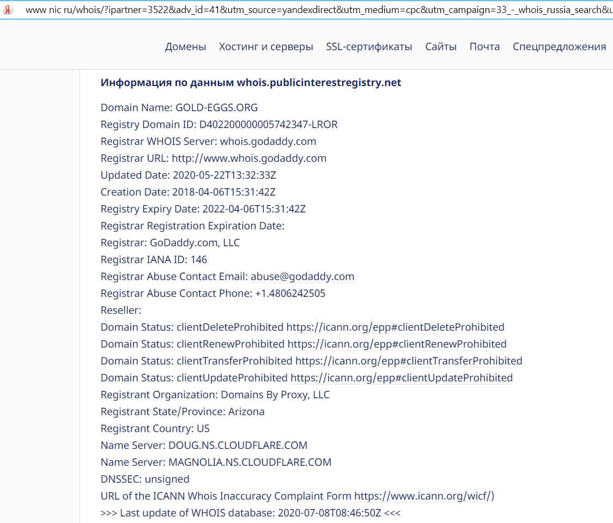Open the icann.org clientRenewProhibited link
The image size is (613, 523).
pos(397,344)
